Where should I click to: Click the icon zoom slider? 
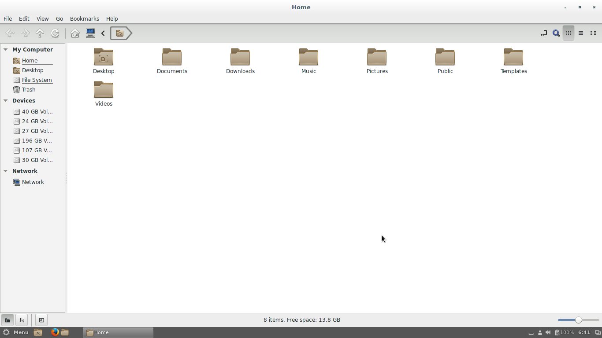pos(578,320)
